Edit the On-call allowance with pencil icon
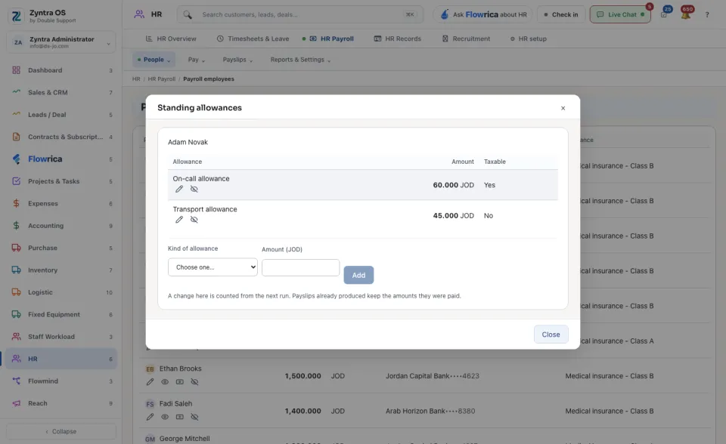The image size is (726, 444). pyautogui.click(x=179, y=190)
